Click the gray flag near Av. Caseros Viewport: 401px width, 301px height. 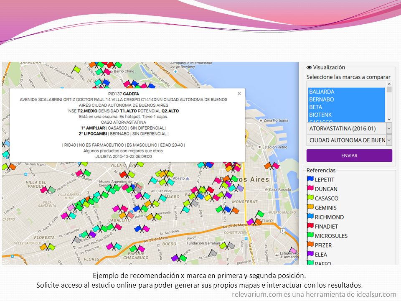(213, 253)
